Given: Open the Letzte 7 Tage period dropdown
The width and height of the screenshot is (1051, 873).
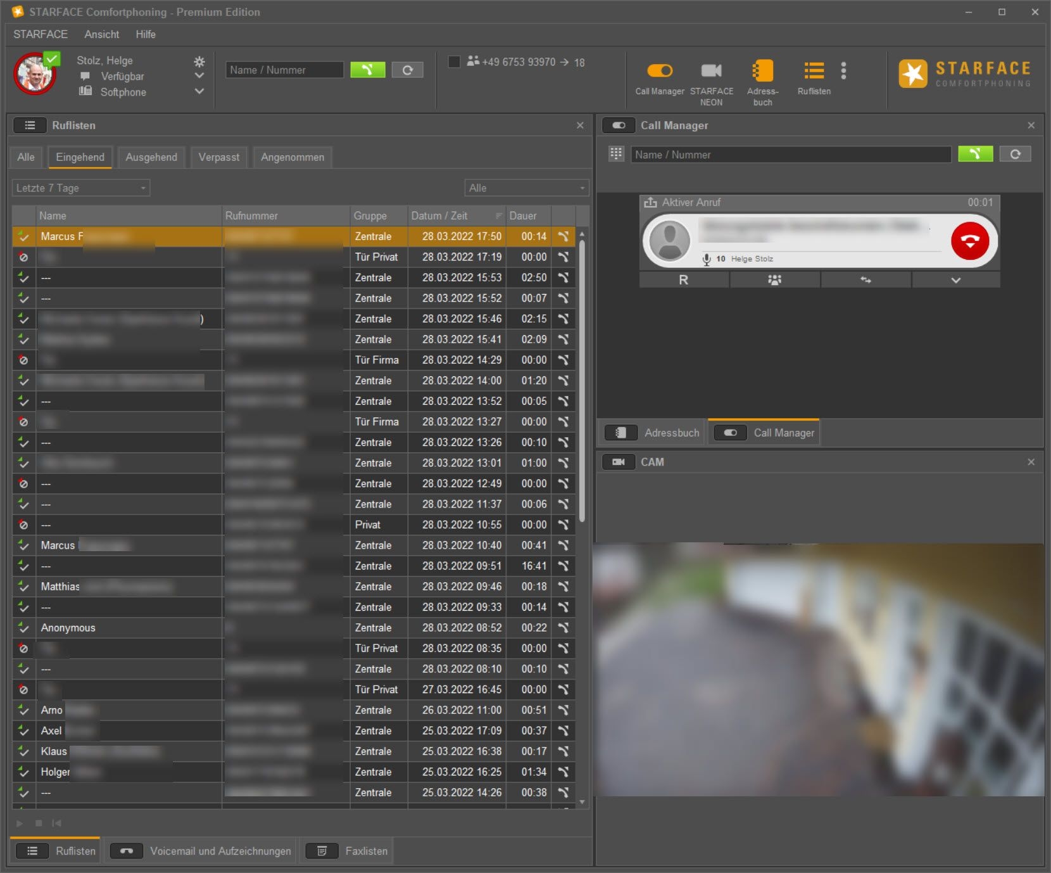Looking at the screenshot, I should (81, 188).
